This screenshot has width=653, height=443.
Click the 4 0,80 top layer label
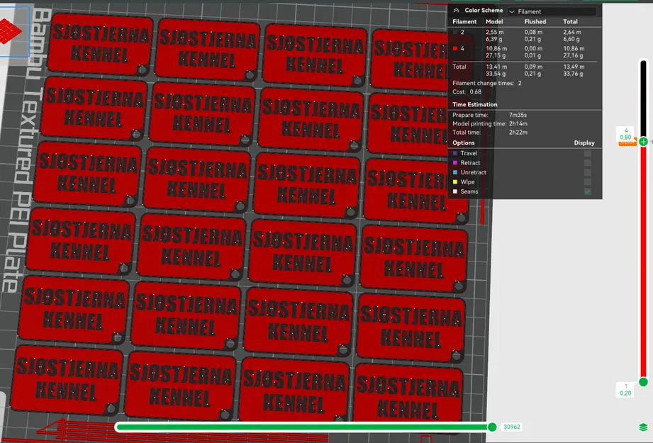click(x=625, y=134)
